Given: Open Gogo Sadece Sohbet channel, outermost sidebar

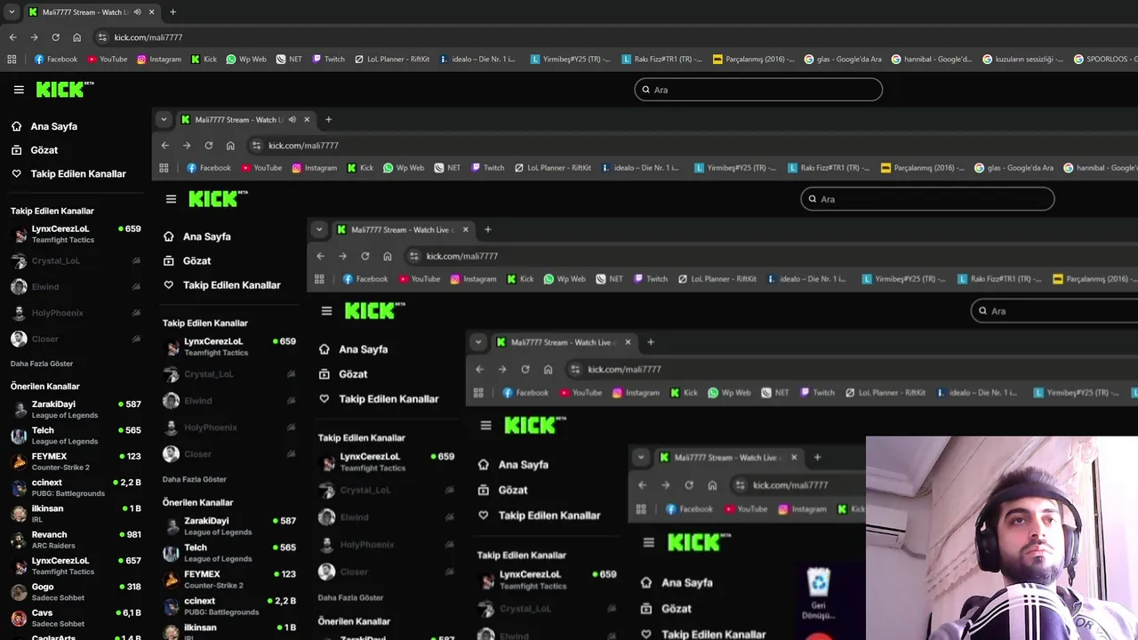Looking at the screenshot, I should point(76,592).
